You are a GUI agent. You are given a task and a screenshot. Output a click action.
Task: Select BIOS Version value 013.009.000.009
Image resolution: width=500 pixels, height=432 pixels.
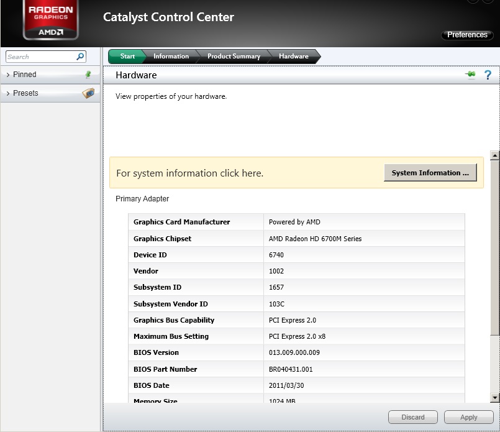pyautogui.click(x=294, y=352)
